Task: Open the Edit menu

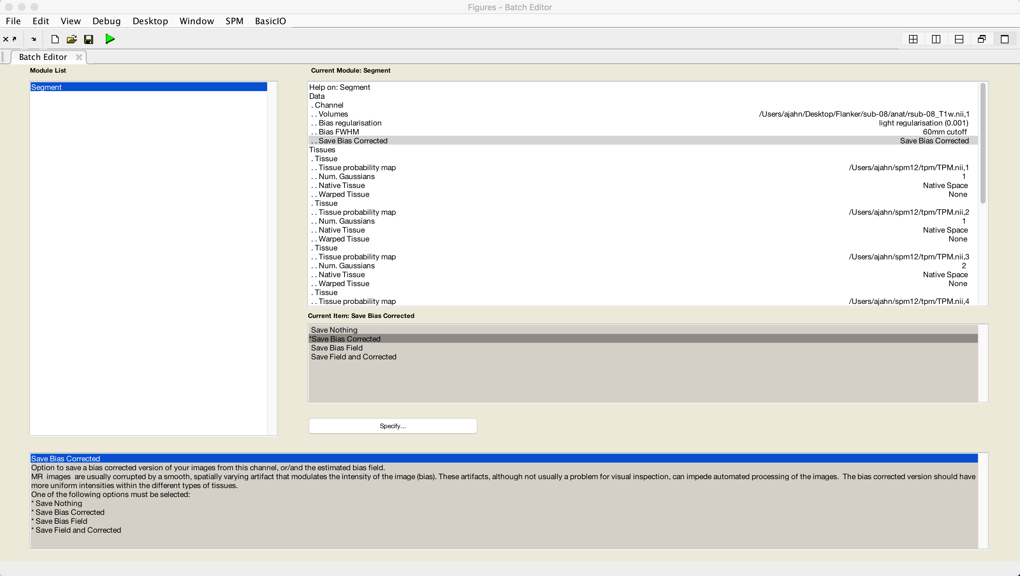Action: pyautogui.click(x=41, y=21)
